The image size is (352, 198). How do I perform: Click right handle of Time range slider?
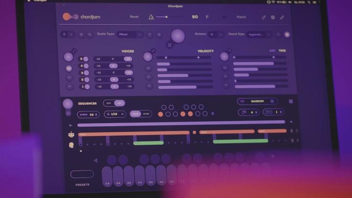pyautogui.click(x=273, y=57)
